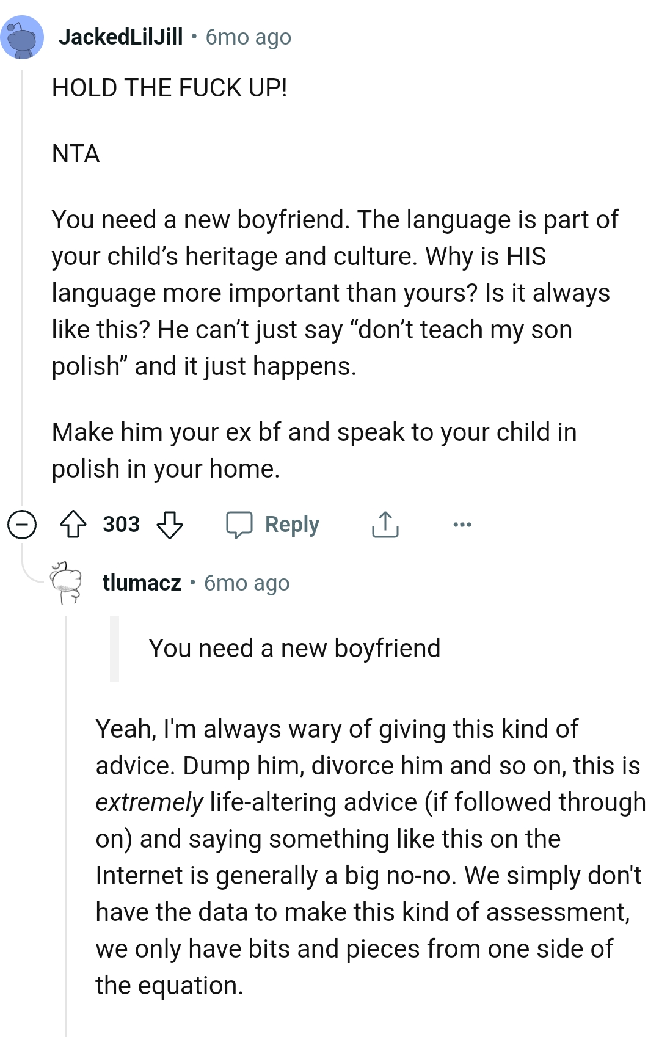Open tlumacz's profile by clicking the username
The height and width of the screenshot is (1037, 659).
(x=142, y=583)
